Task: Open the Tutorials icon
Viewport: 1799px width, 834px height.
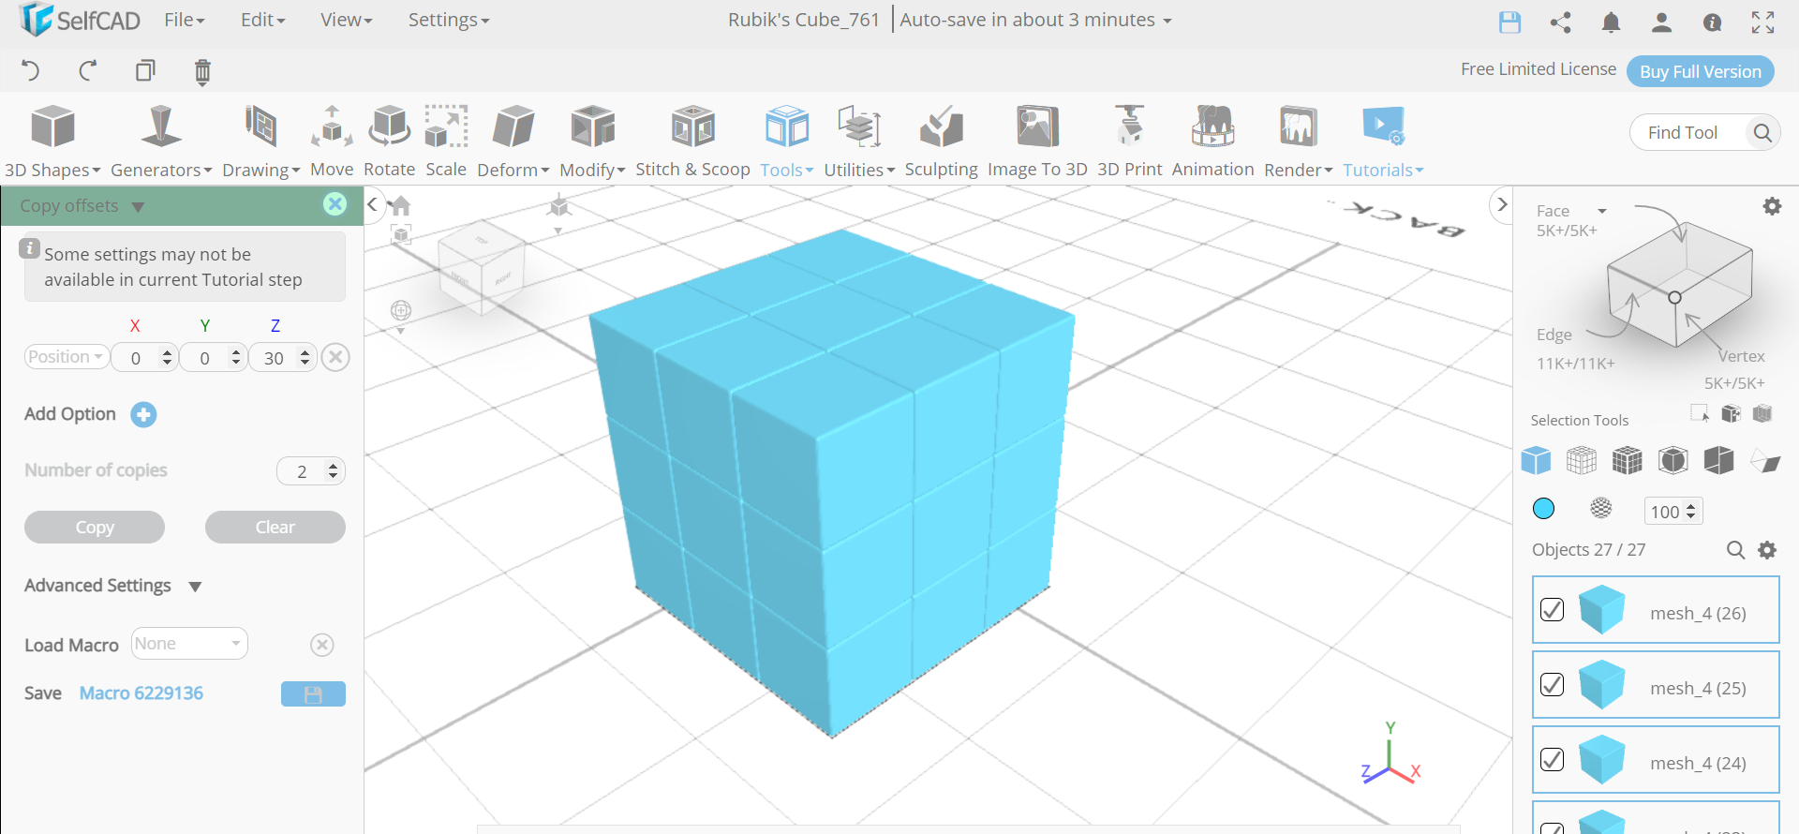Action: 1383,127
